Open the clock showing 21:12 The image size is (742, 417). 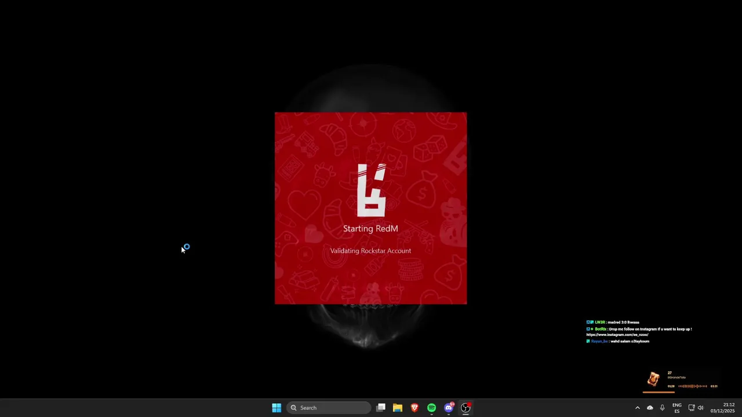[x=723, y=408]
